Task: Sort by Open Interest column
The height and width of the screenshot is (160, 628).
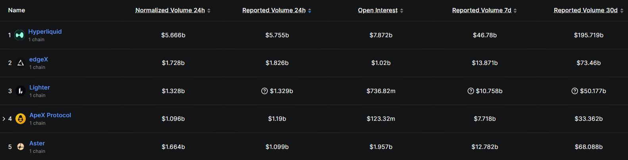Action: (x=401, y=11)
